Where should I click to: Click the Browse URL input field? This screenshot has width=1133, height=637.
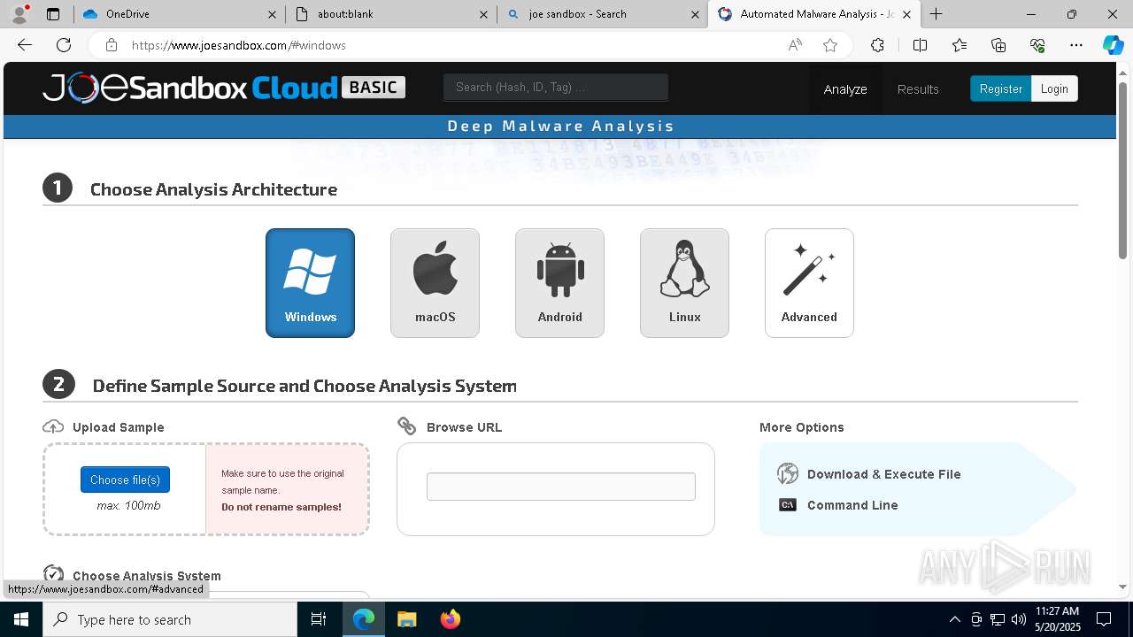[x=561, y=487]
